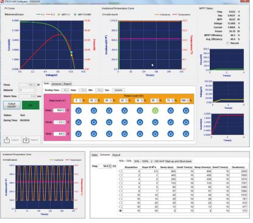Click the green ON indicator block
The image size is (253, 223).
click(30, 105)
